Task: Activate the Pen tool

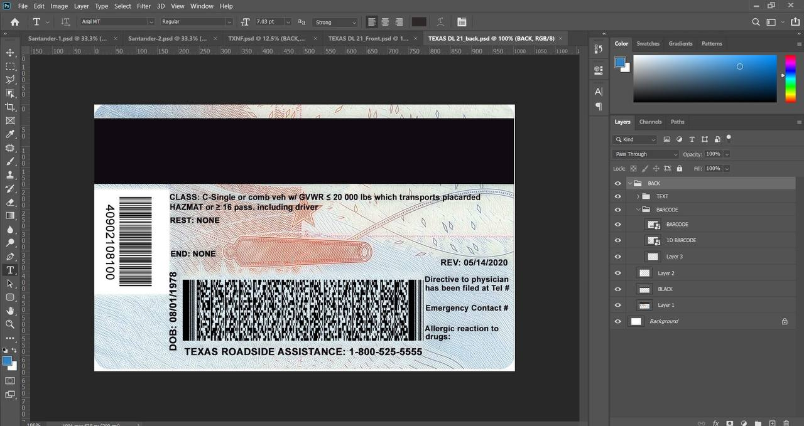Action: 10,257
